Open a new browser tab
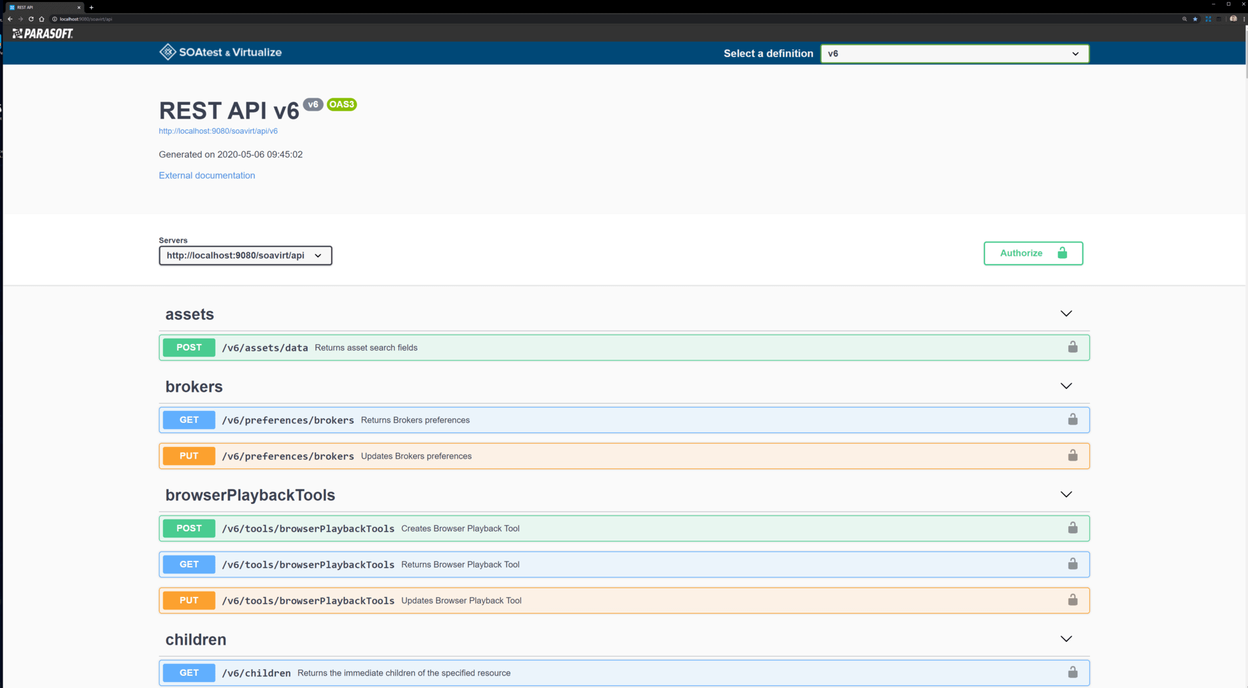This screenshot has height=688, width=1248. point(91,7)
